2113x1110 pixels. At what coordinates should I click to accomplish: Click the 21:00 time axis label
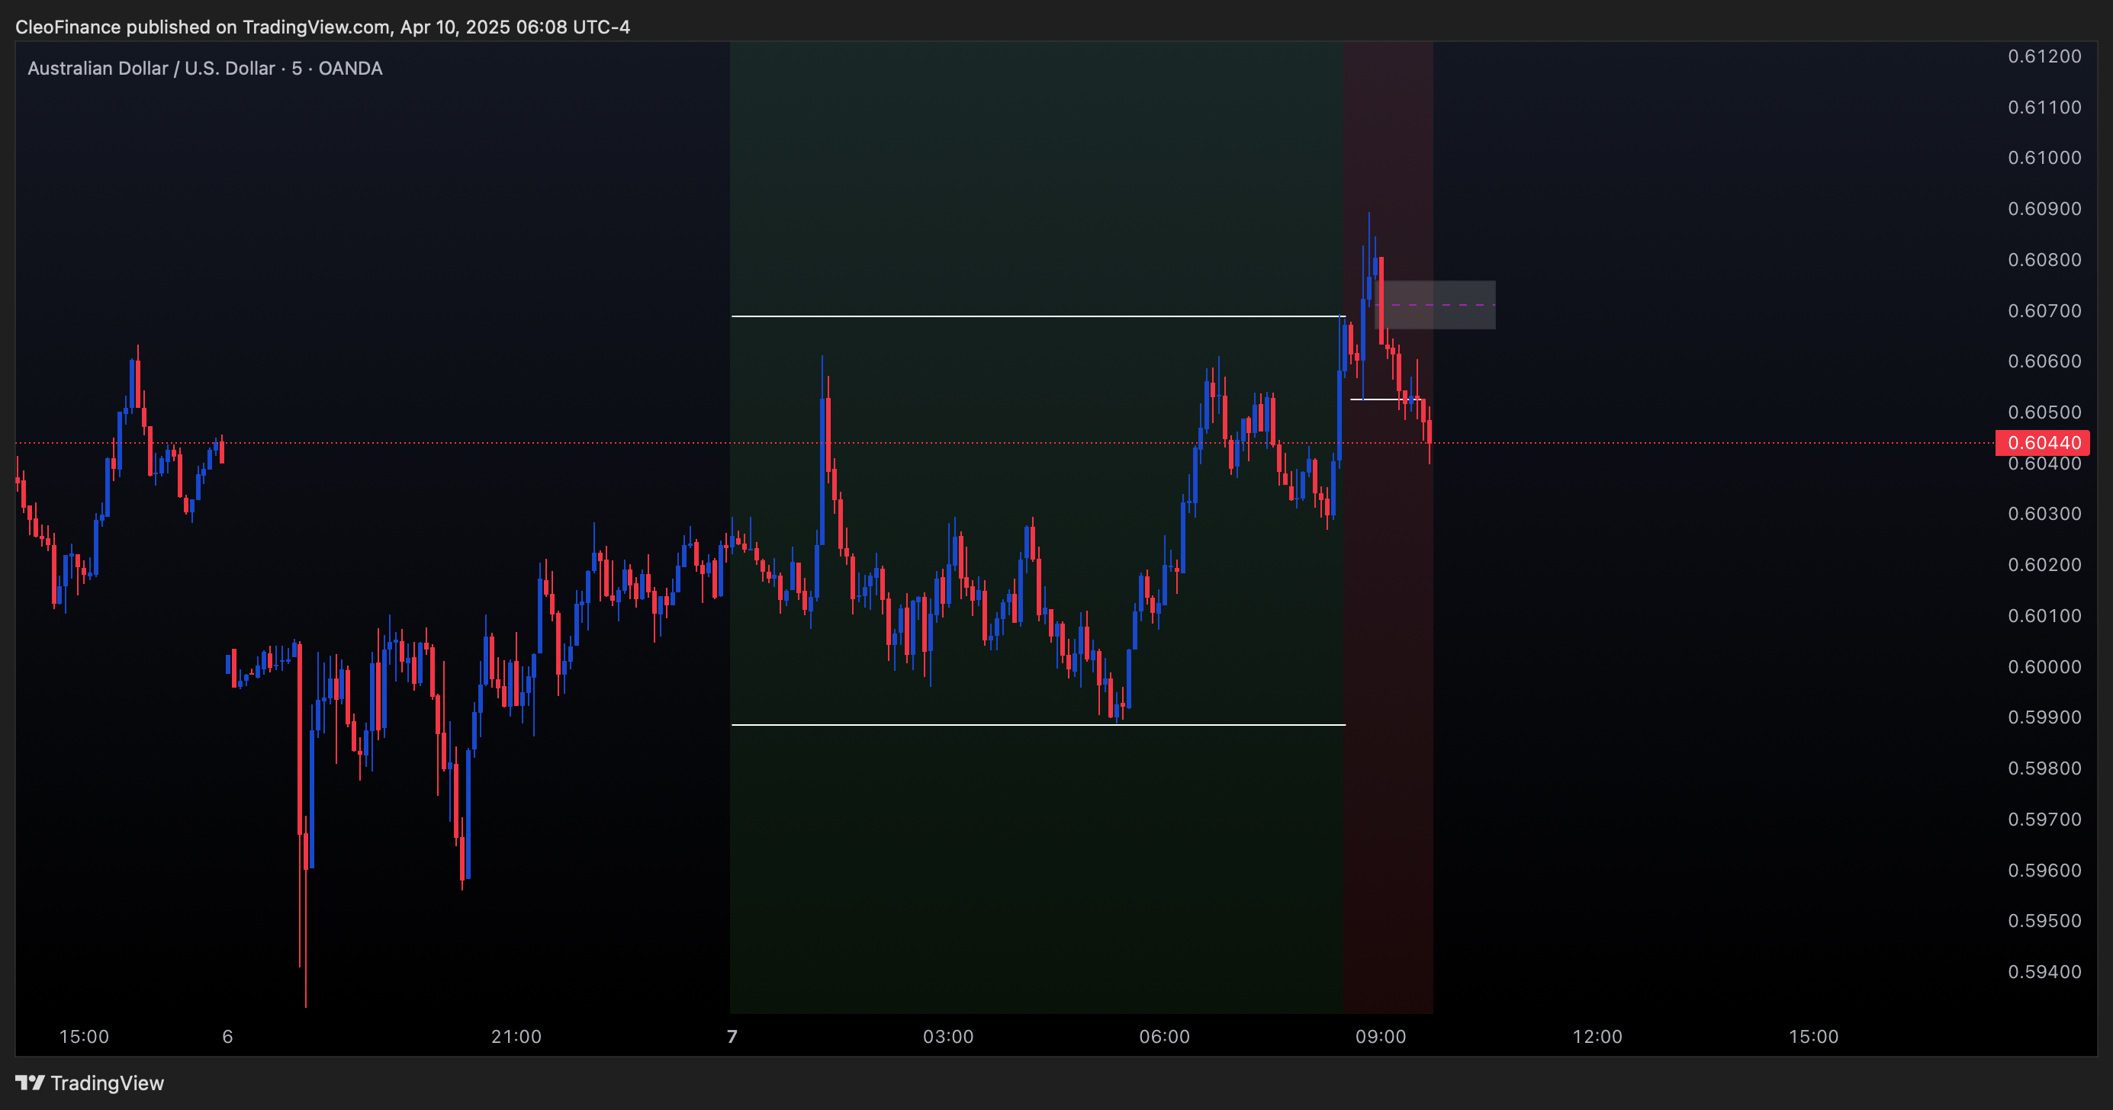[516, 1037]
